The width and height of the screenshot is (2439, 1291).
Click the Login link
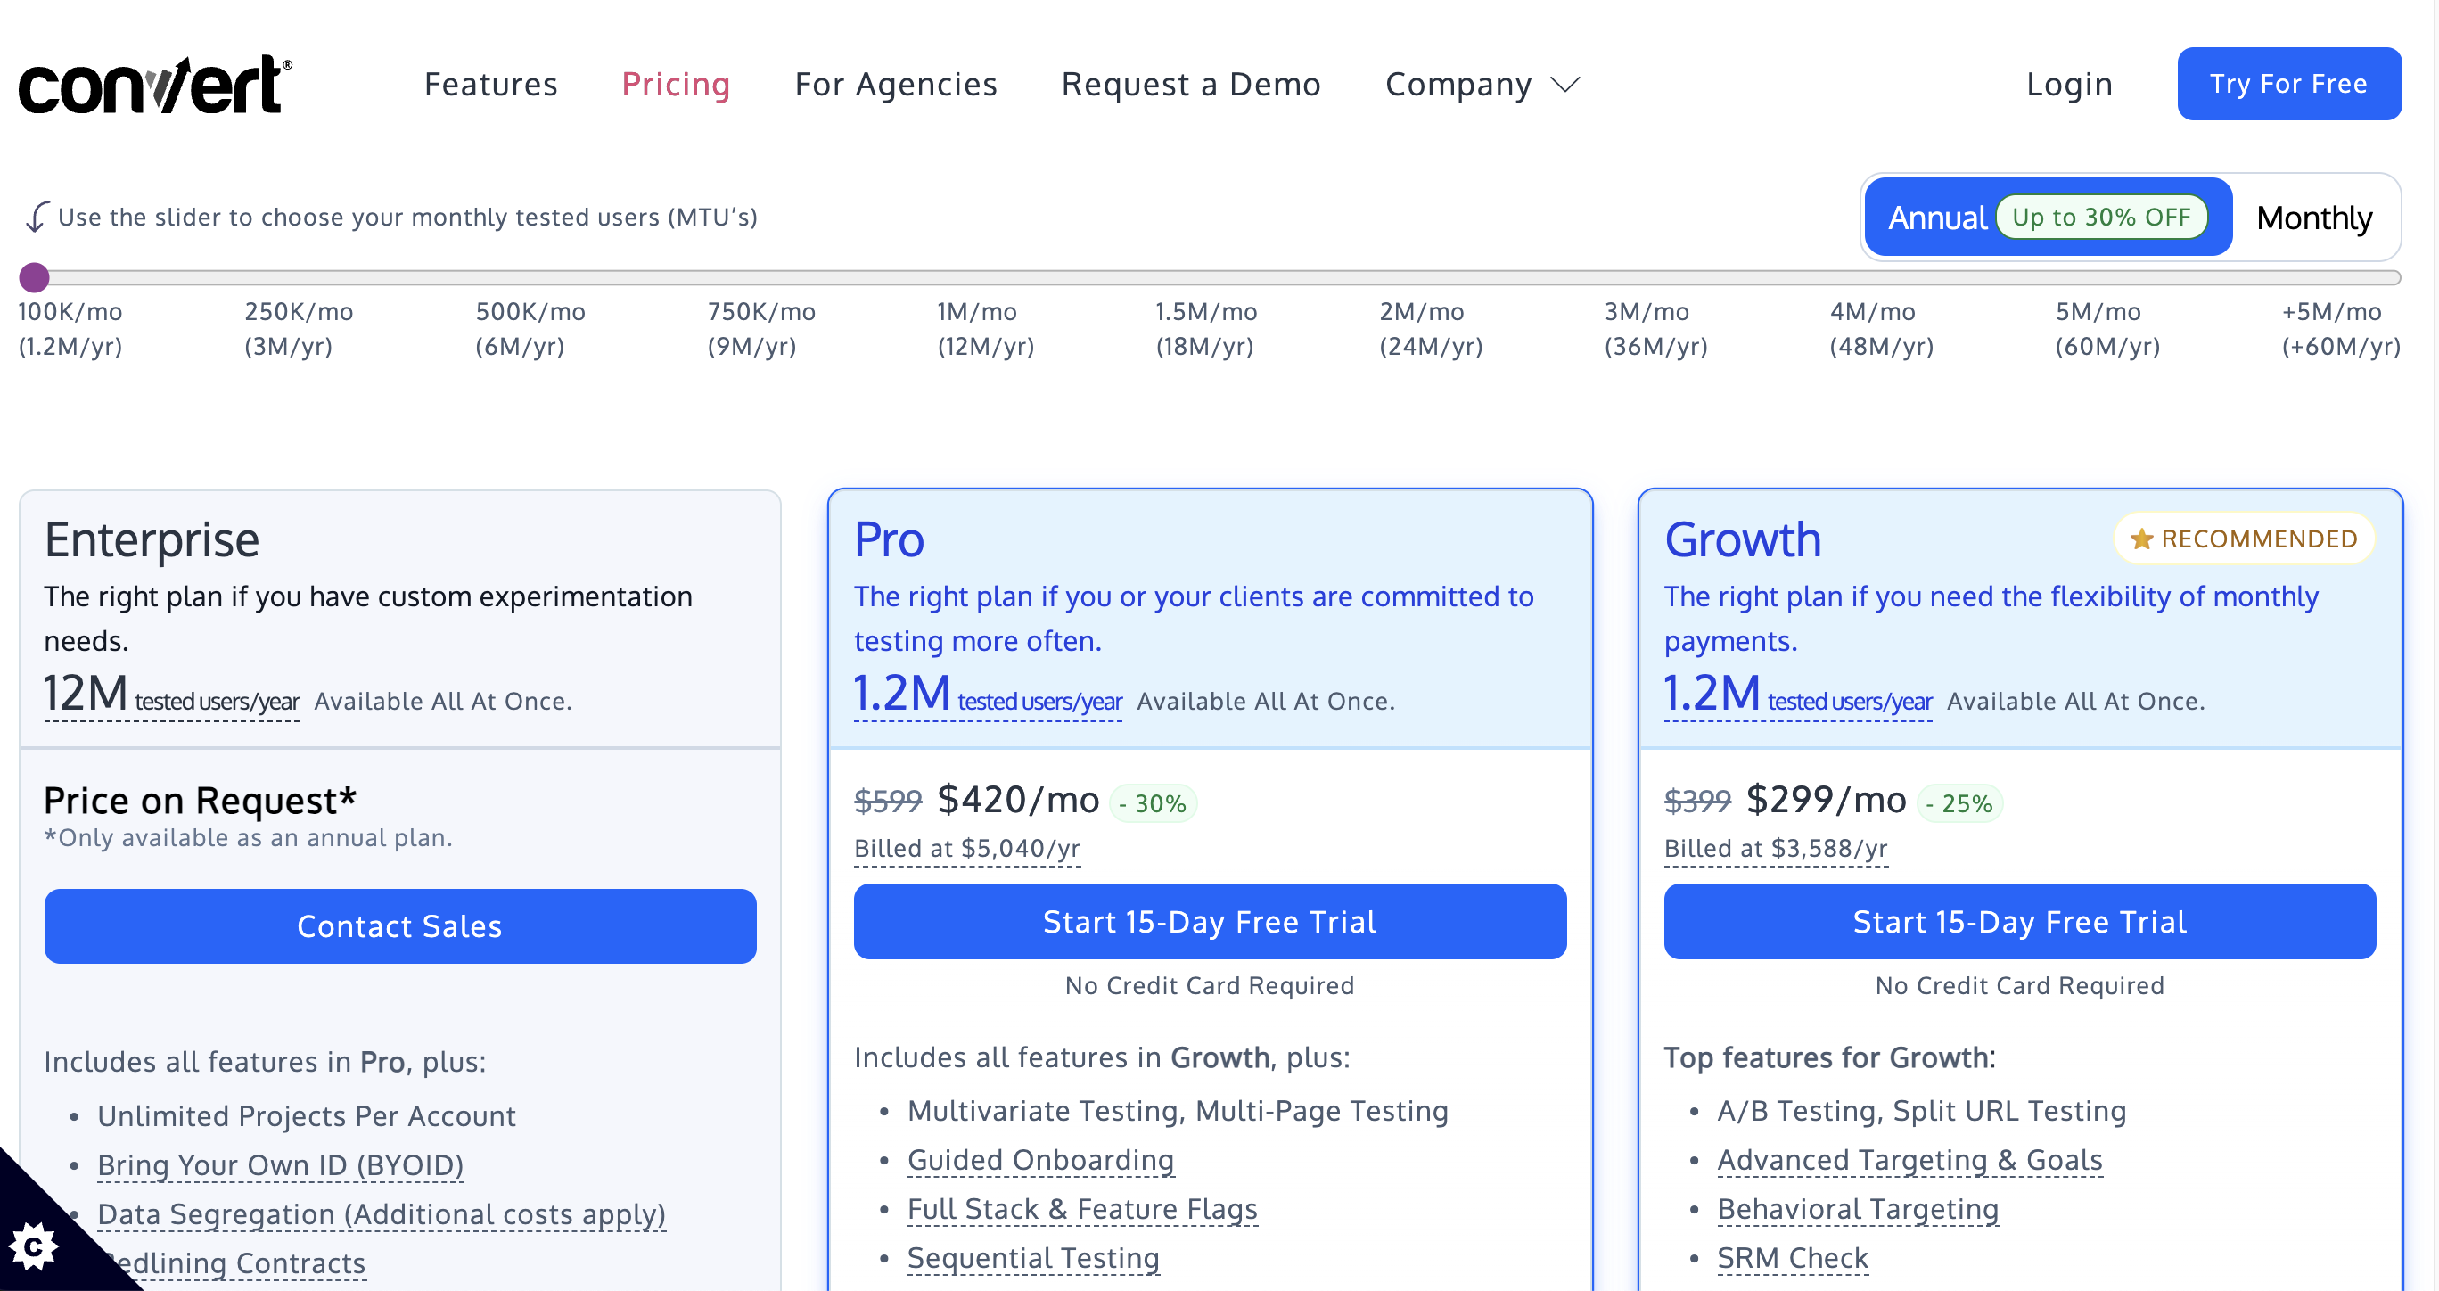coord(2069,85)
